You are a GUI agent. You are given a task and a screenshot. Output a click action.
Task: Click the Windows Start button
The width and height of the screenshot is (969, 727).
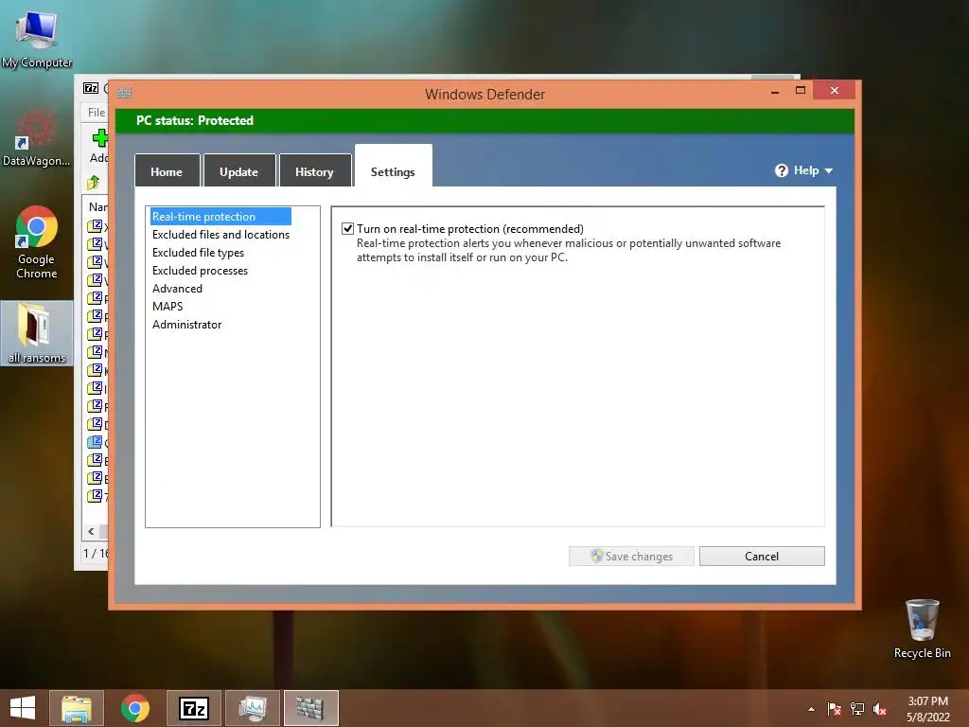pyautogui.click(x=23, y=708)
